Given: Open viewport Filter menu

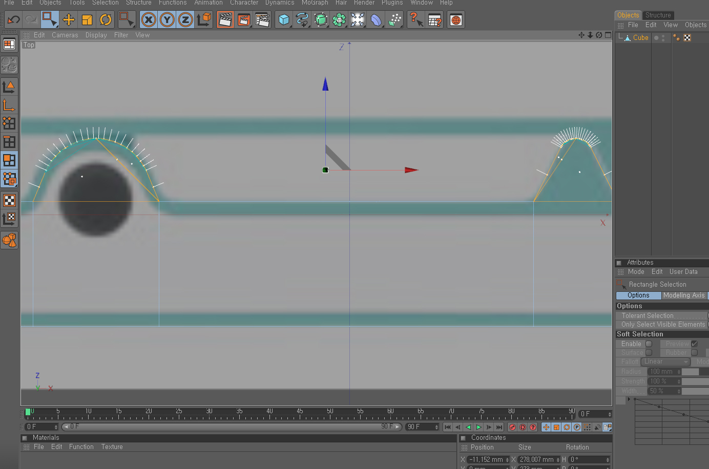Looking at the screenshot, I should tap(121, 35).
